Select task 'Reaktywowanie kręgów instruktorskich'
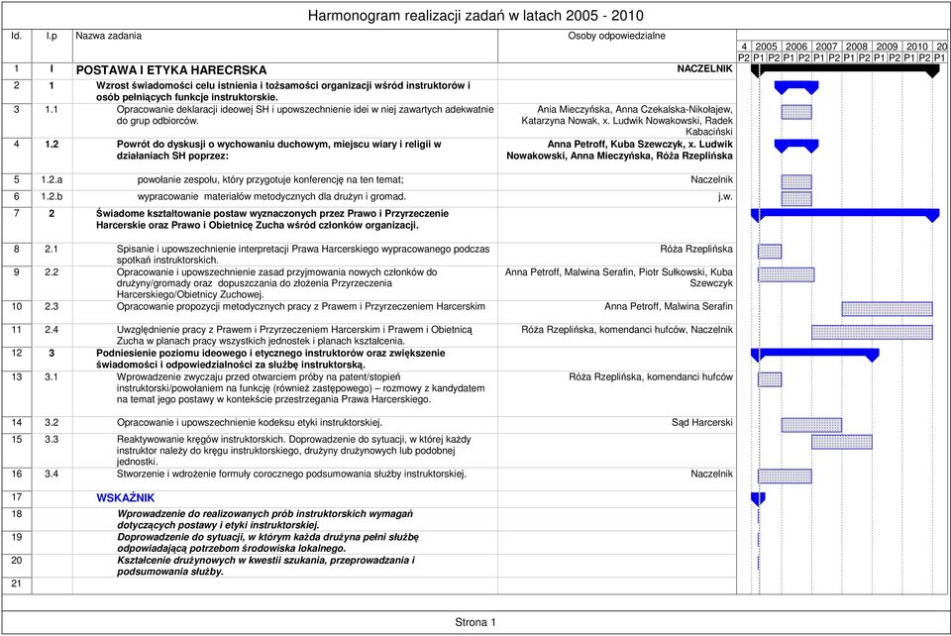 (293, 450)
